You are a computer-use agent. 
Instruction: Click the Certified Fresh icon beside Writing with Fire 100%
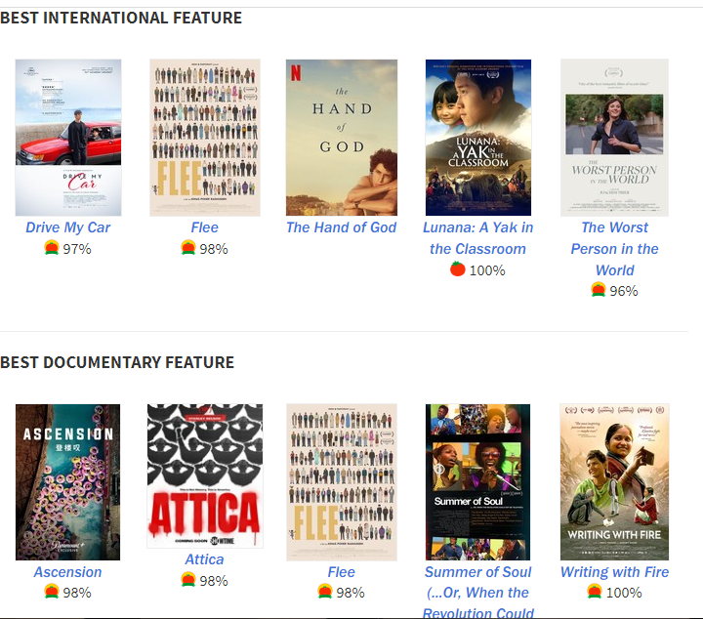click(595, 592)
